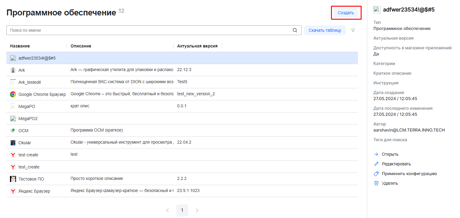The height and width of the screenshot is (218, 460).
Task: Click the Okular app icon
Action: [x=13, y=143]
